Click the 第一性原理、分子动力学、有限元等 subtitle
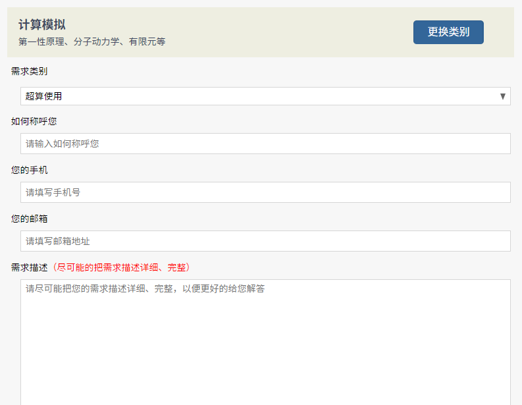 pyautogui.click(x=92, y=41)
